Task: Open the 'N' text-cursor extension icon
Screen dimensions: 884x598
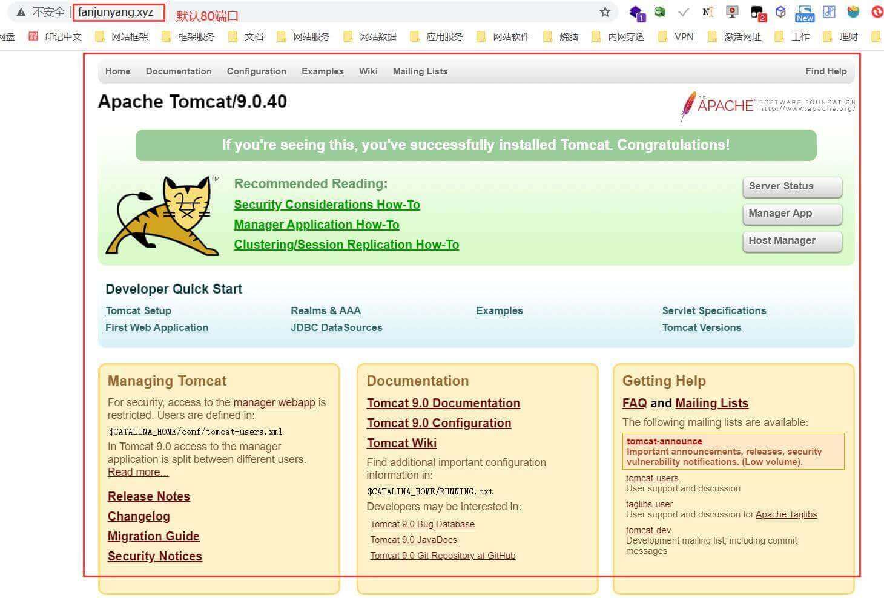Action: tap(708, 12)
